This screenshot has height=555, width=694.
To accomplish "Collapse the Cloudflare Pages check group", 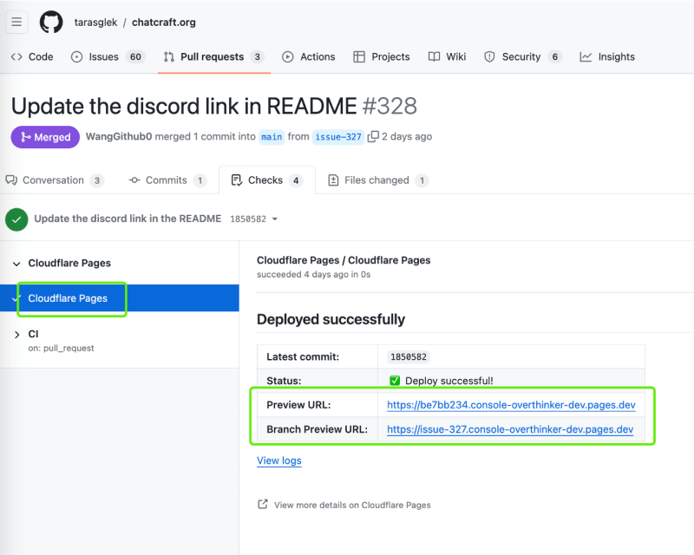I will pos(16,264).
